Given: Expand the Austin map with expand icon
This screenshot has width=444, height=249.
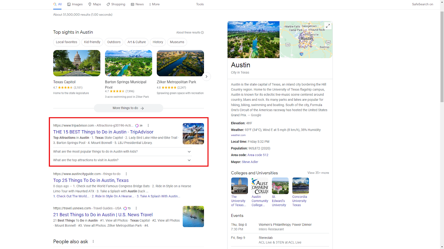Looking at the screenshot, I should pos(328,26).
